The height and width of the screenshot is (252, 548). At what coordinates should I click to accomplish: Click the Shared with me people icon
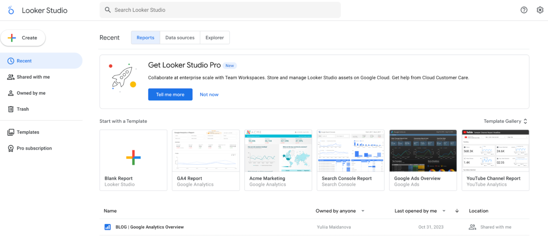pos(11,77)
